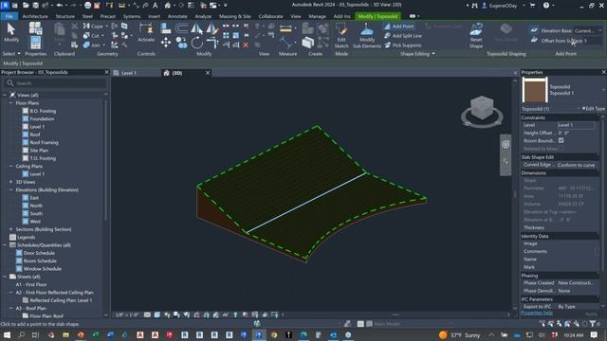Click the Rotate tool icon

pyautogui.click(x=196, y=42)
